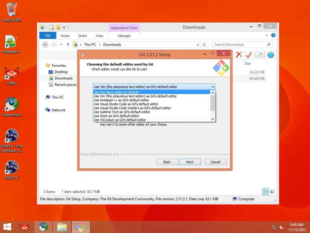Go forward in the Downloads window
The height and width of the screenshot is (233, 310).
(x=54, y=45)
